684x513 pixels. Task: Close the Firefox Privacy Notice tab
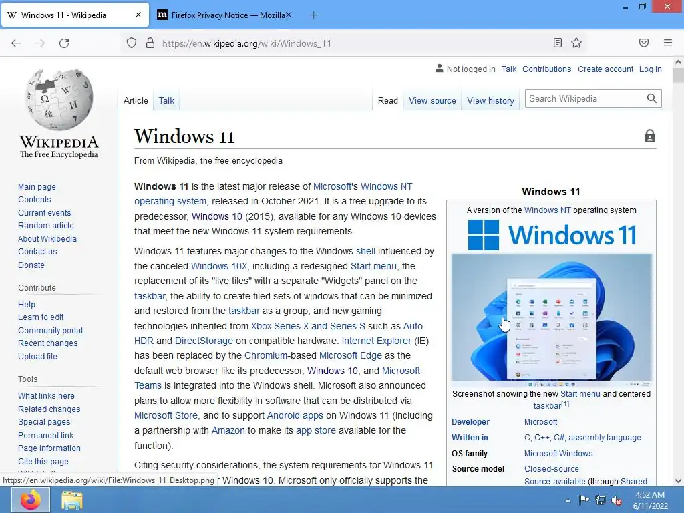tap(289, 15)
